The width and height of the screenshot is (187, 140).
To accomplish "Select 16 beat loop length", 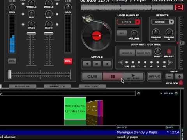I will (x=164, y=63).
